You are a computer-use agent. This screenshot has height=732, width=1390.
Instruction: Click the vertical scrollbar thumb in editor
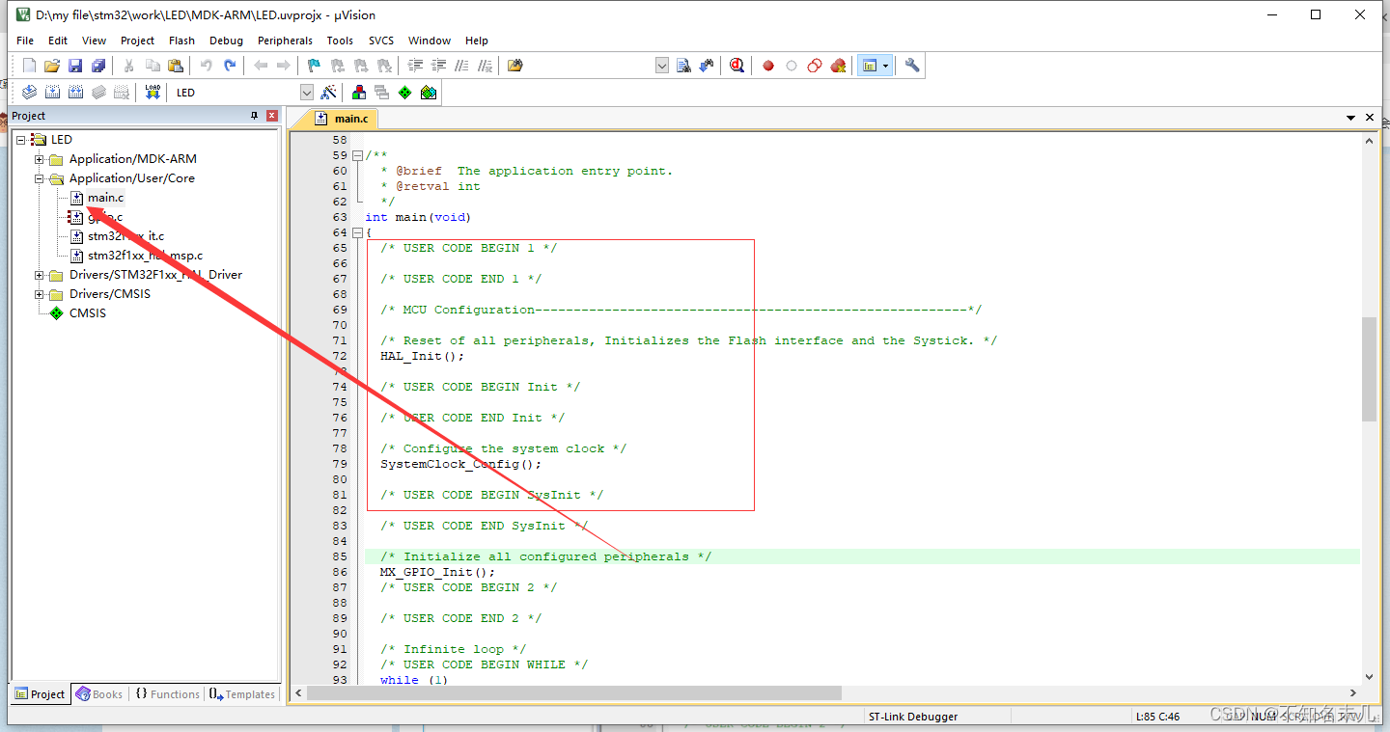click(1369, 368)
